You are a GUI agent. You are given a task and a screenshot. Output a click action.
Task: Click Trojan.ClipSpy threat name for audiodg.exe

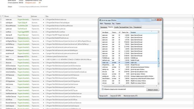[x=22, y=23]
